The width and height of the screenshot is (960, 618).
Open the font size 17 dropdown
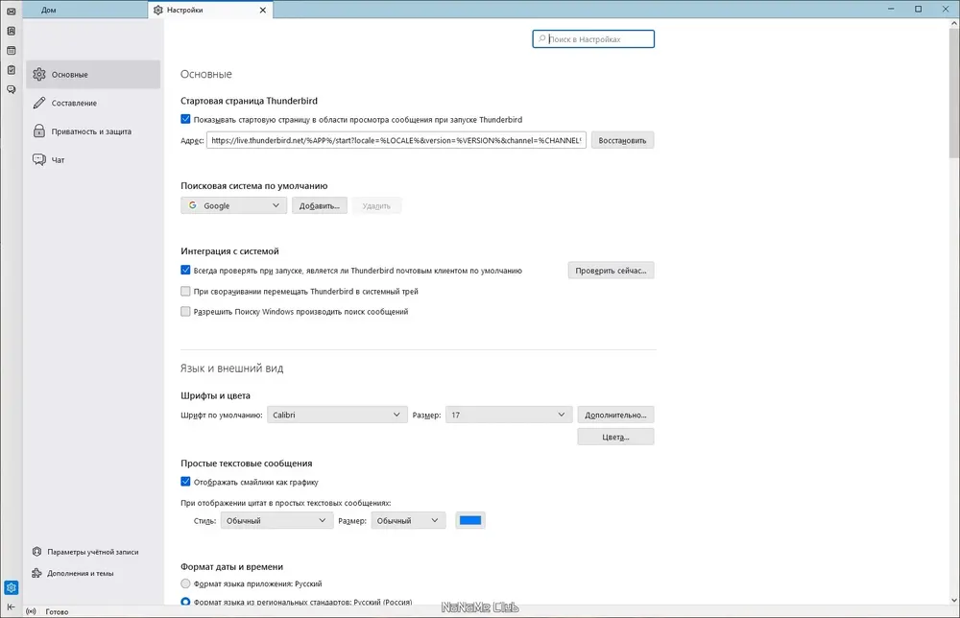509,415
